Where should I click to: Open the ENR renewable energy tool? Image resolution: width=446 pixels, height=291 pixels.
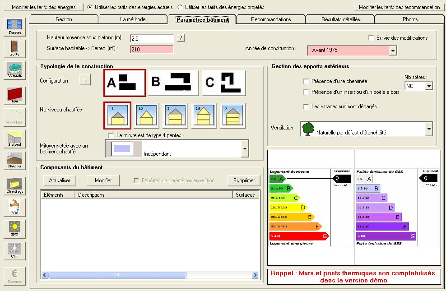pyautogui.click(x=14, y=229)
